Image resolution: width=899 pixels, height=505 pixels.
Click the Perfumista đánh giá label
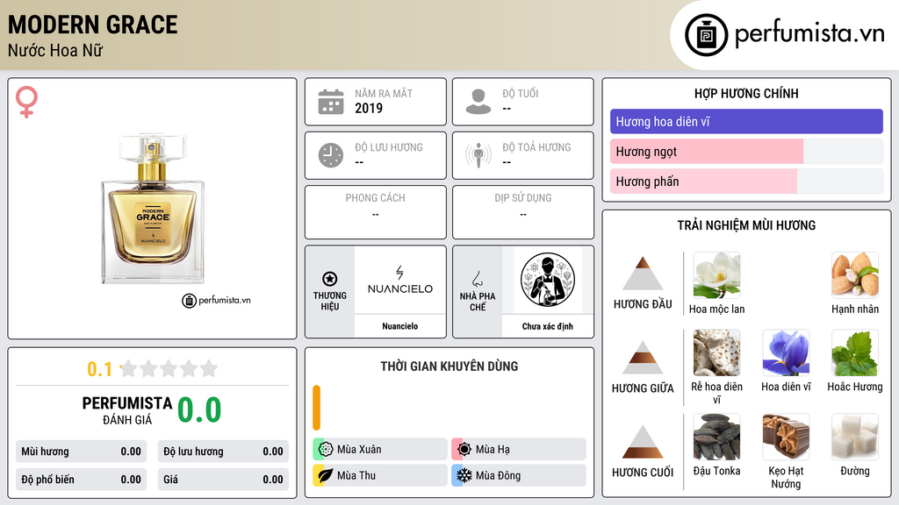[x=127, y=410]
